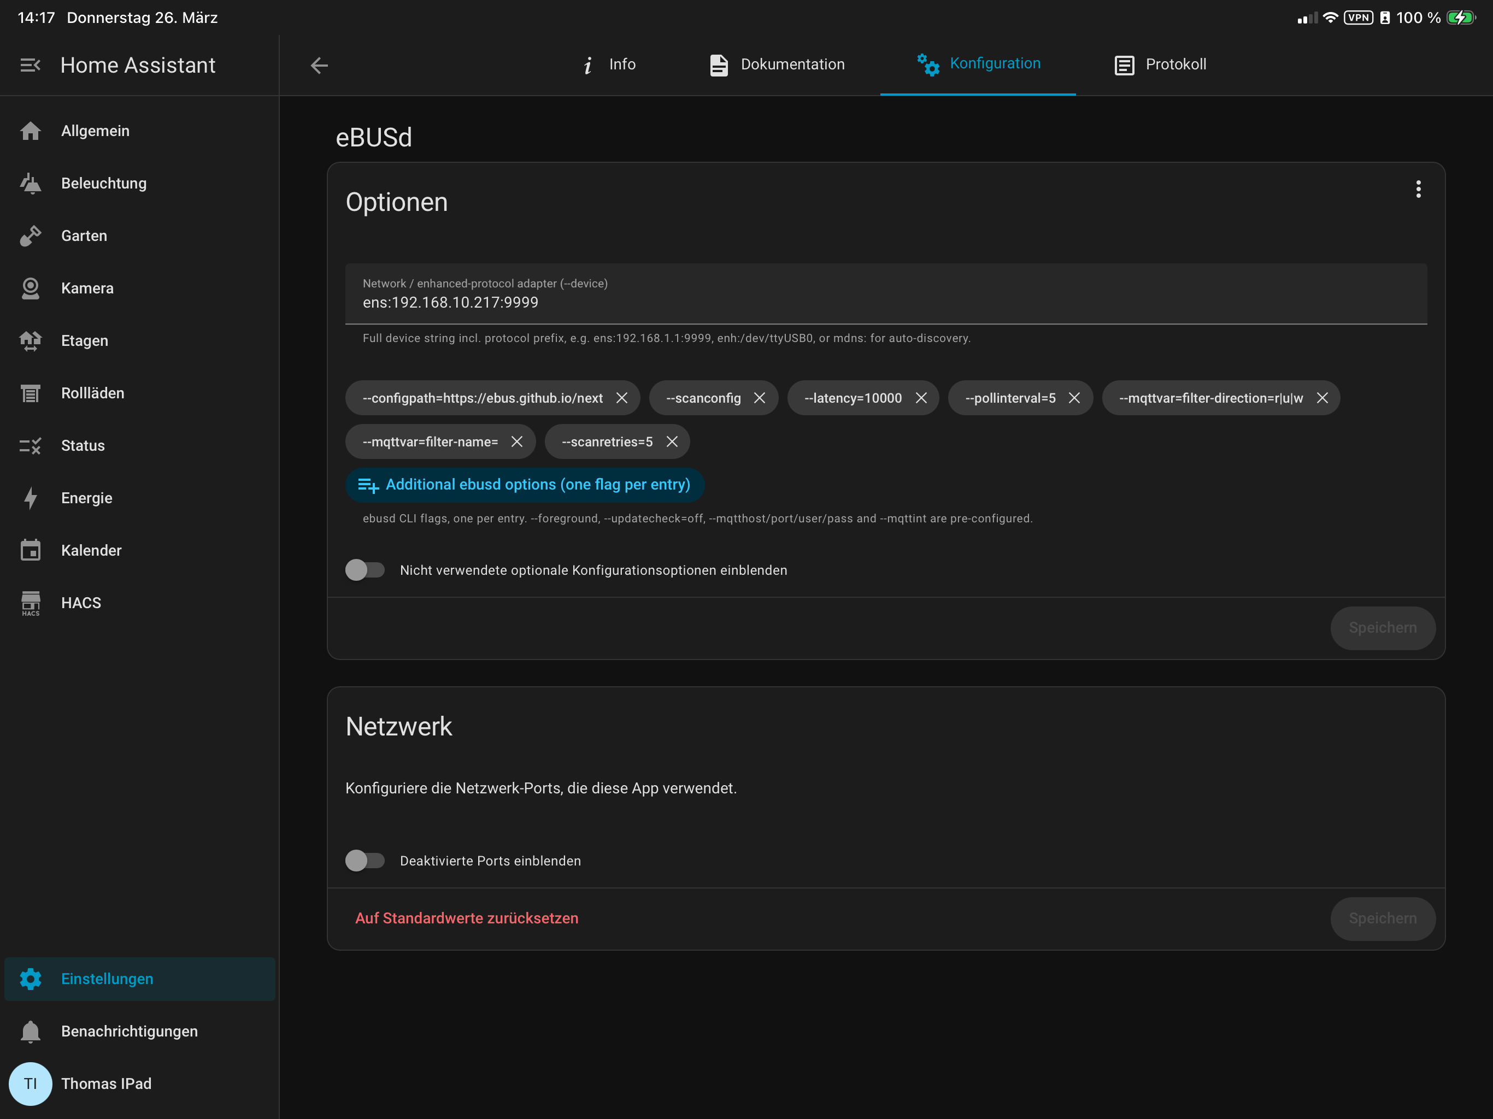The image size is (1493, 1119).
Task: Remove the --pollinterval=5 chip
Action: (x=1074, y=398)
